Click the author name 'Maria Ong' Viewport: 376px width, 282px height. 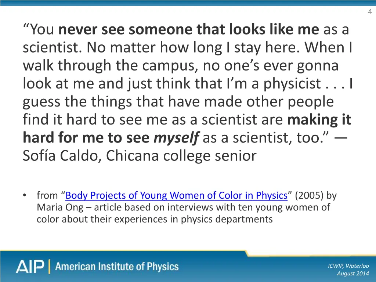pos(60,208)
